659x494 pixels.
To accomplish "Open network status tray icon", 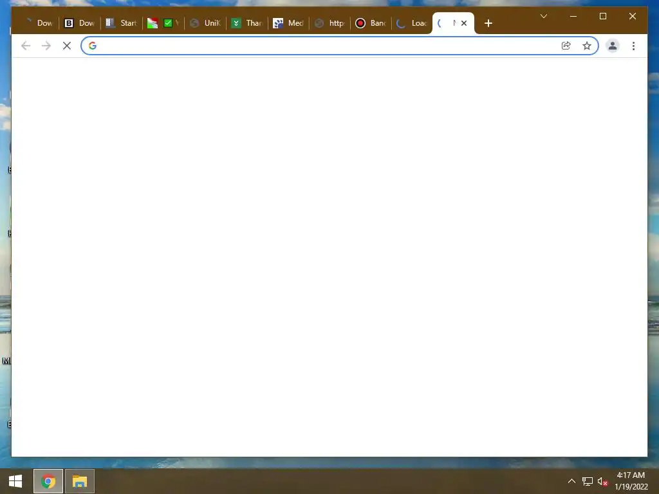I will (x=587, y=481).
